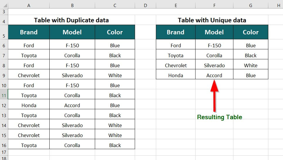Select column H header
The width and height of the screenshot is (283, 160).
[x=277, y=5]
